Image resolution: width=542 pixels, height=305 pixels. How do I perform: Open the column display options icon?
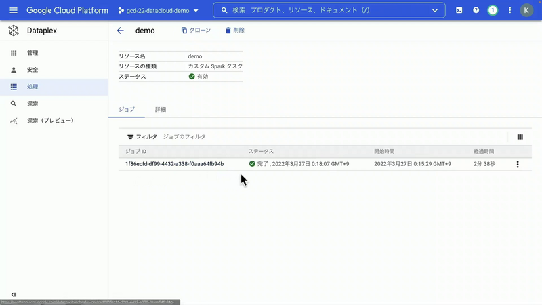coord(520,137)
